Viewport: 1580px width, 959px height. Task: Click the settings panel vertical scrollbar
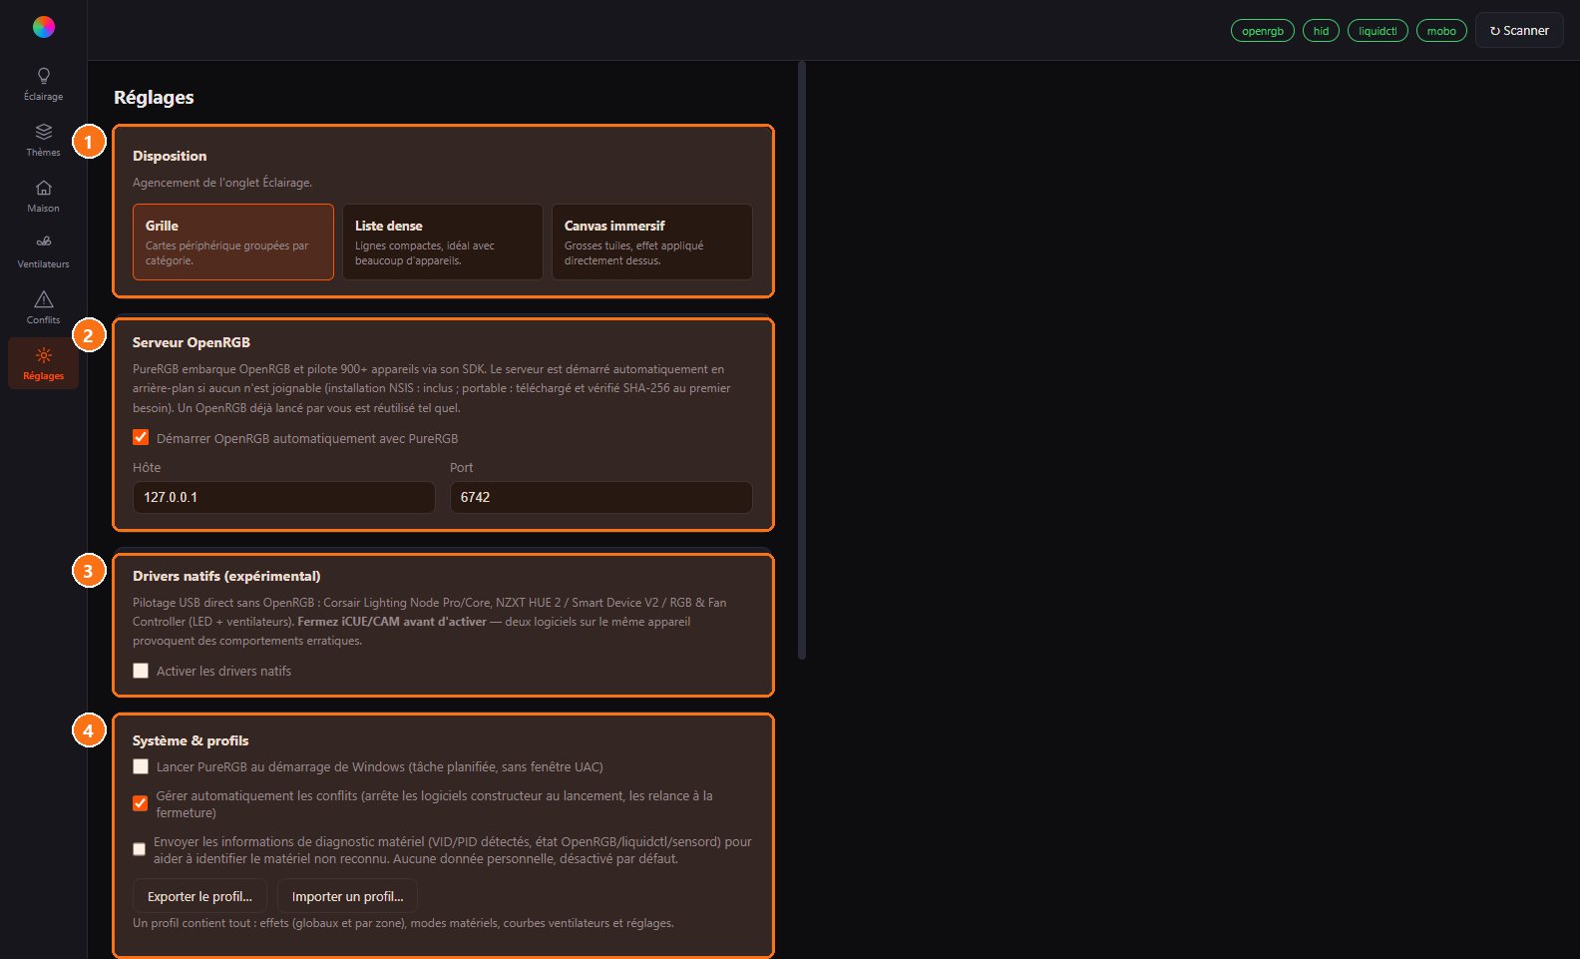pyautogui.click(x=802, y=359)
